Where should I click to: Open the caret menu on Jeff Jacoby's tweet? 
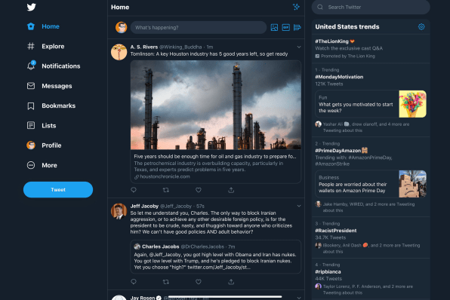[x=299, y=206]
